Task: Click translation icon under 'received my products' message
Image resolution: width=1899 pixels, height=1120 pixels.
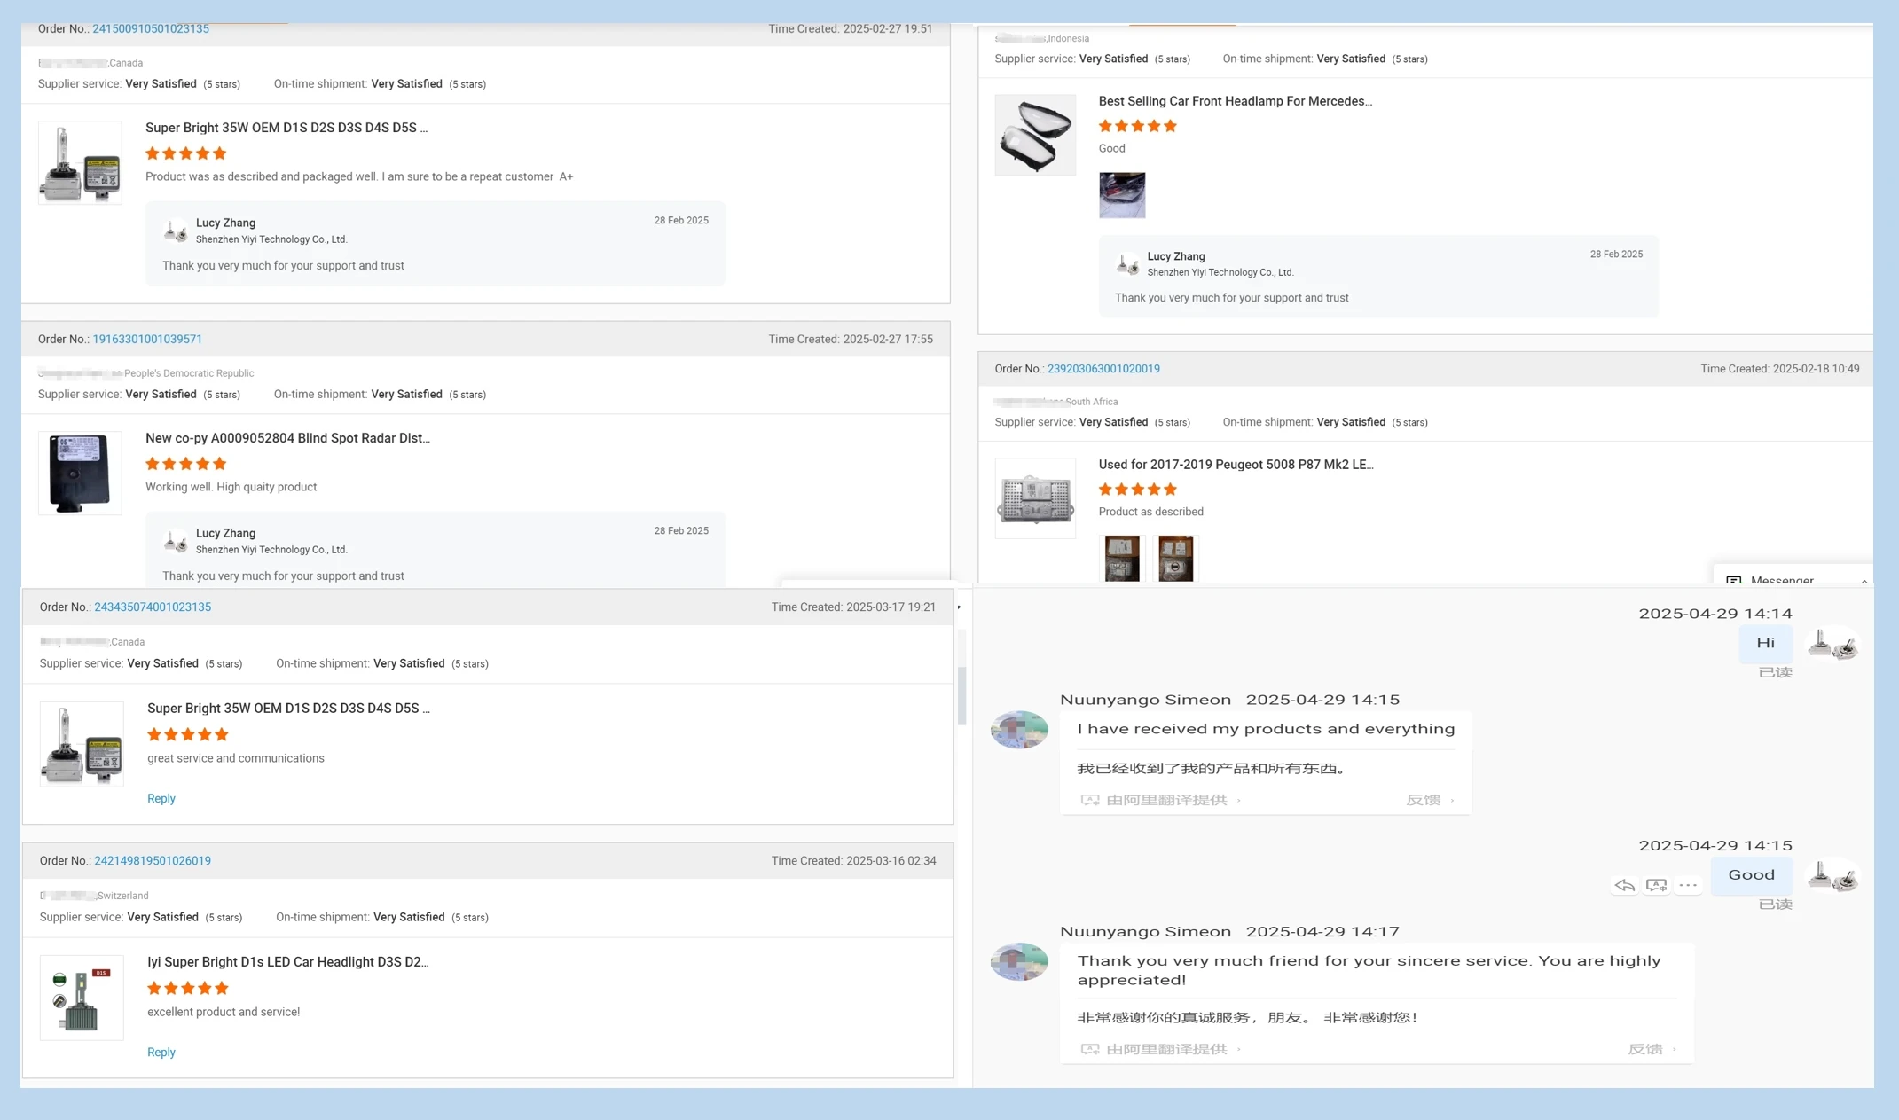Action: click(1090, 800)
